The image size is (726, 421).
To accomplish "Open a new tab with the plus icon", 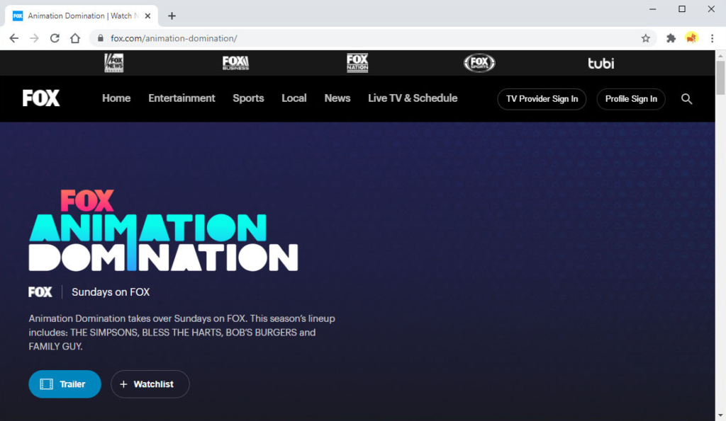I will point(172,16).
